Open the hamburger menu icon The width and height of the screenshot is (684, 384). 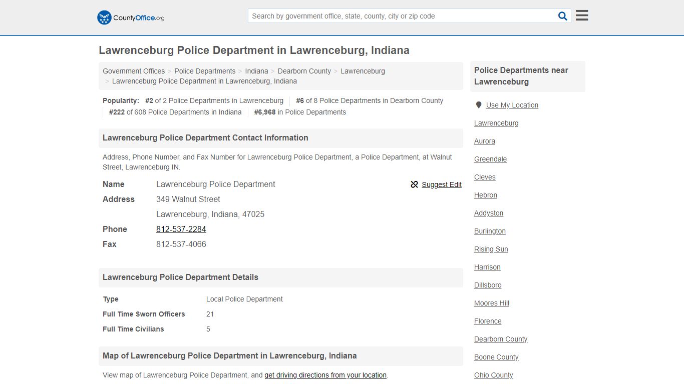tap(582, 15)
